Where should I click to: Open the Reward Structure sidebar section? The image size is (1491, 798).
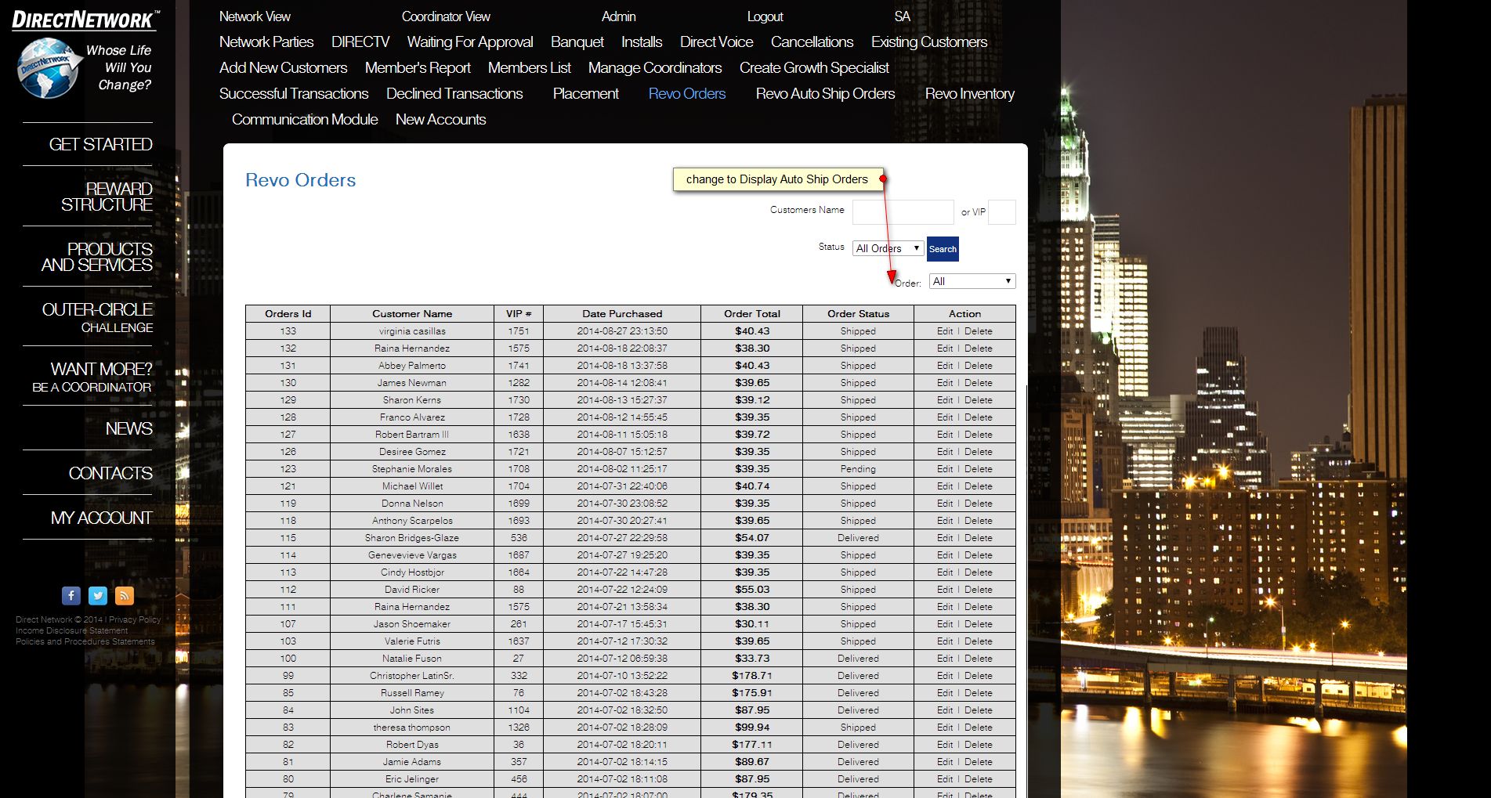click(x=107, y=197)
